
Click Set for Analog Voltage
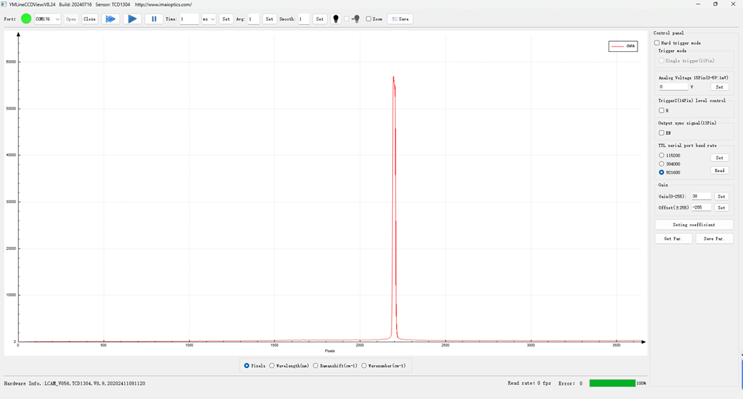(719, 87)
